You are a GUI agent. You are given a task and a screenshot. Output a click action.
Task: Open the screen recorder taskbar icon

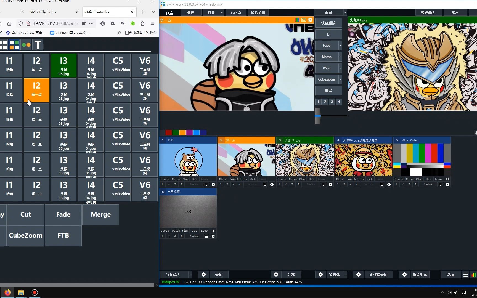click(35, 292)
